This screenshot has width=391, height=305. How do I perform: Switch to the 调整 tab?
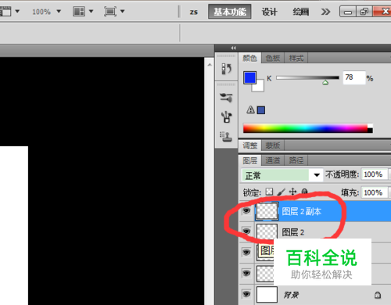(x=249, y=145)
